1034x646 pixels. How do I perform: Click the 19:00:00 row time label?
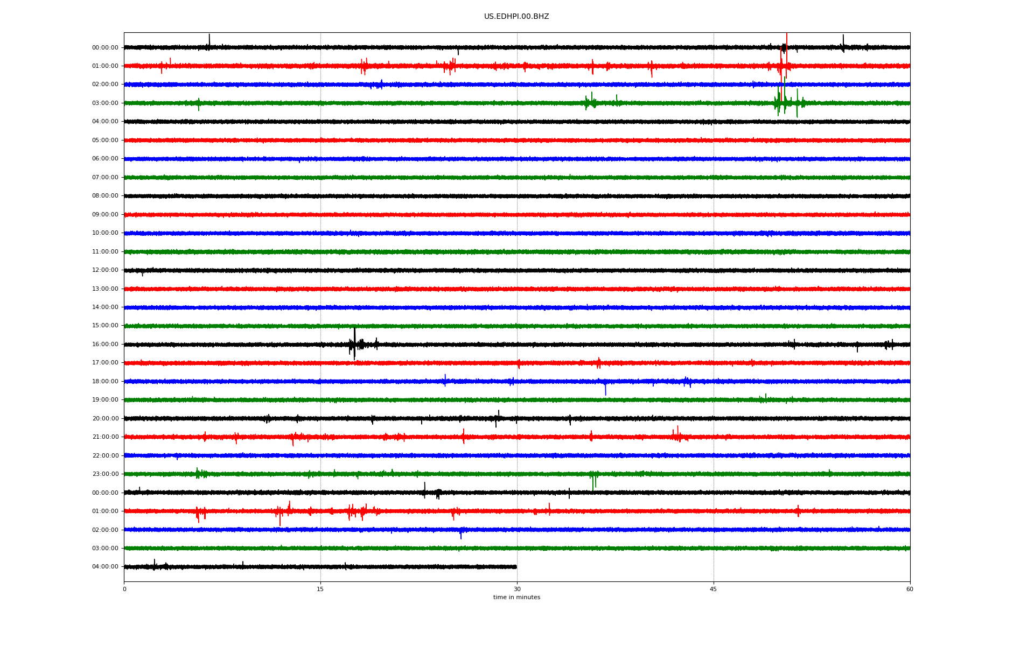tap(105, 400)
